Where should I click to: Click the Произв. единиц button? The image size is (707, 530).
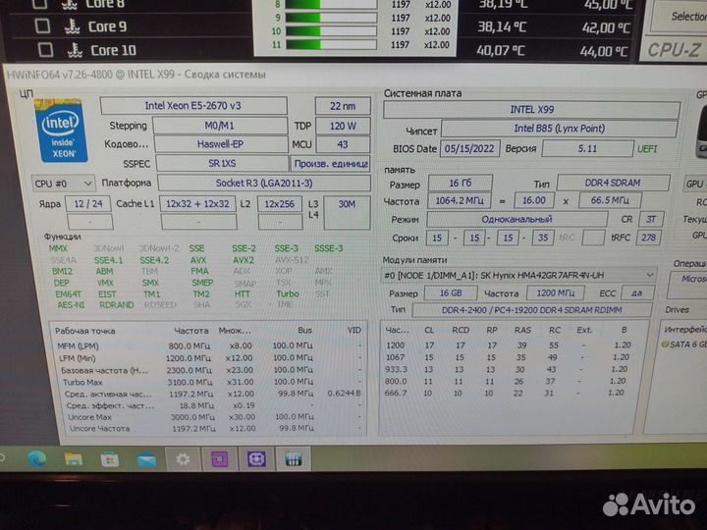331,164
